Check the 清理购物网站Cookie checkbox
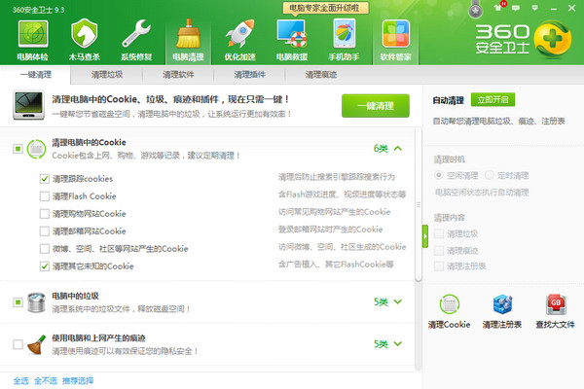This screenshot has height=389, width=584. (45, 214)
